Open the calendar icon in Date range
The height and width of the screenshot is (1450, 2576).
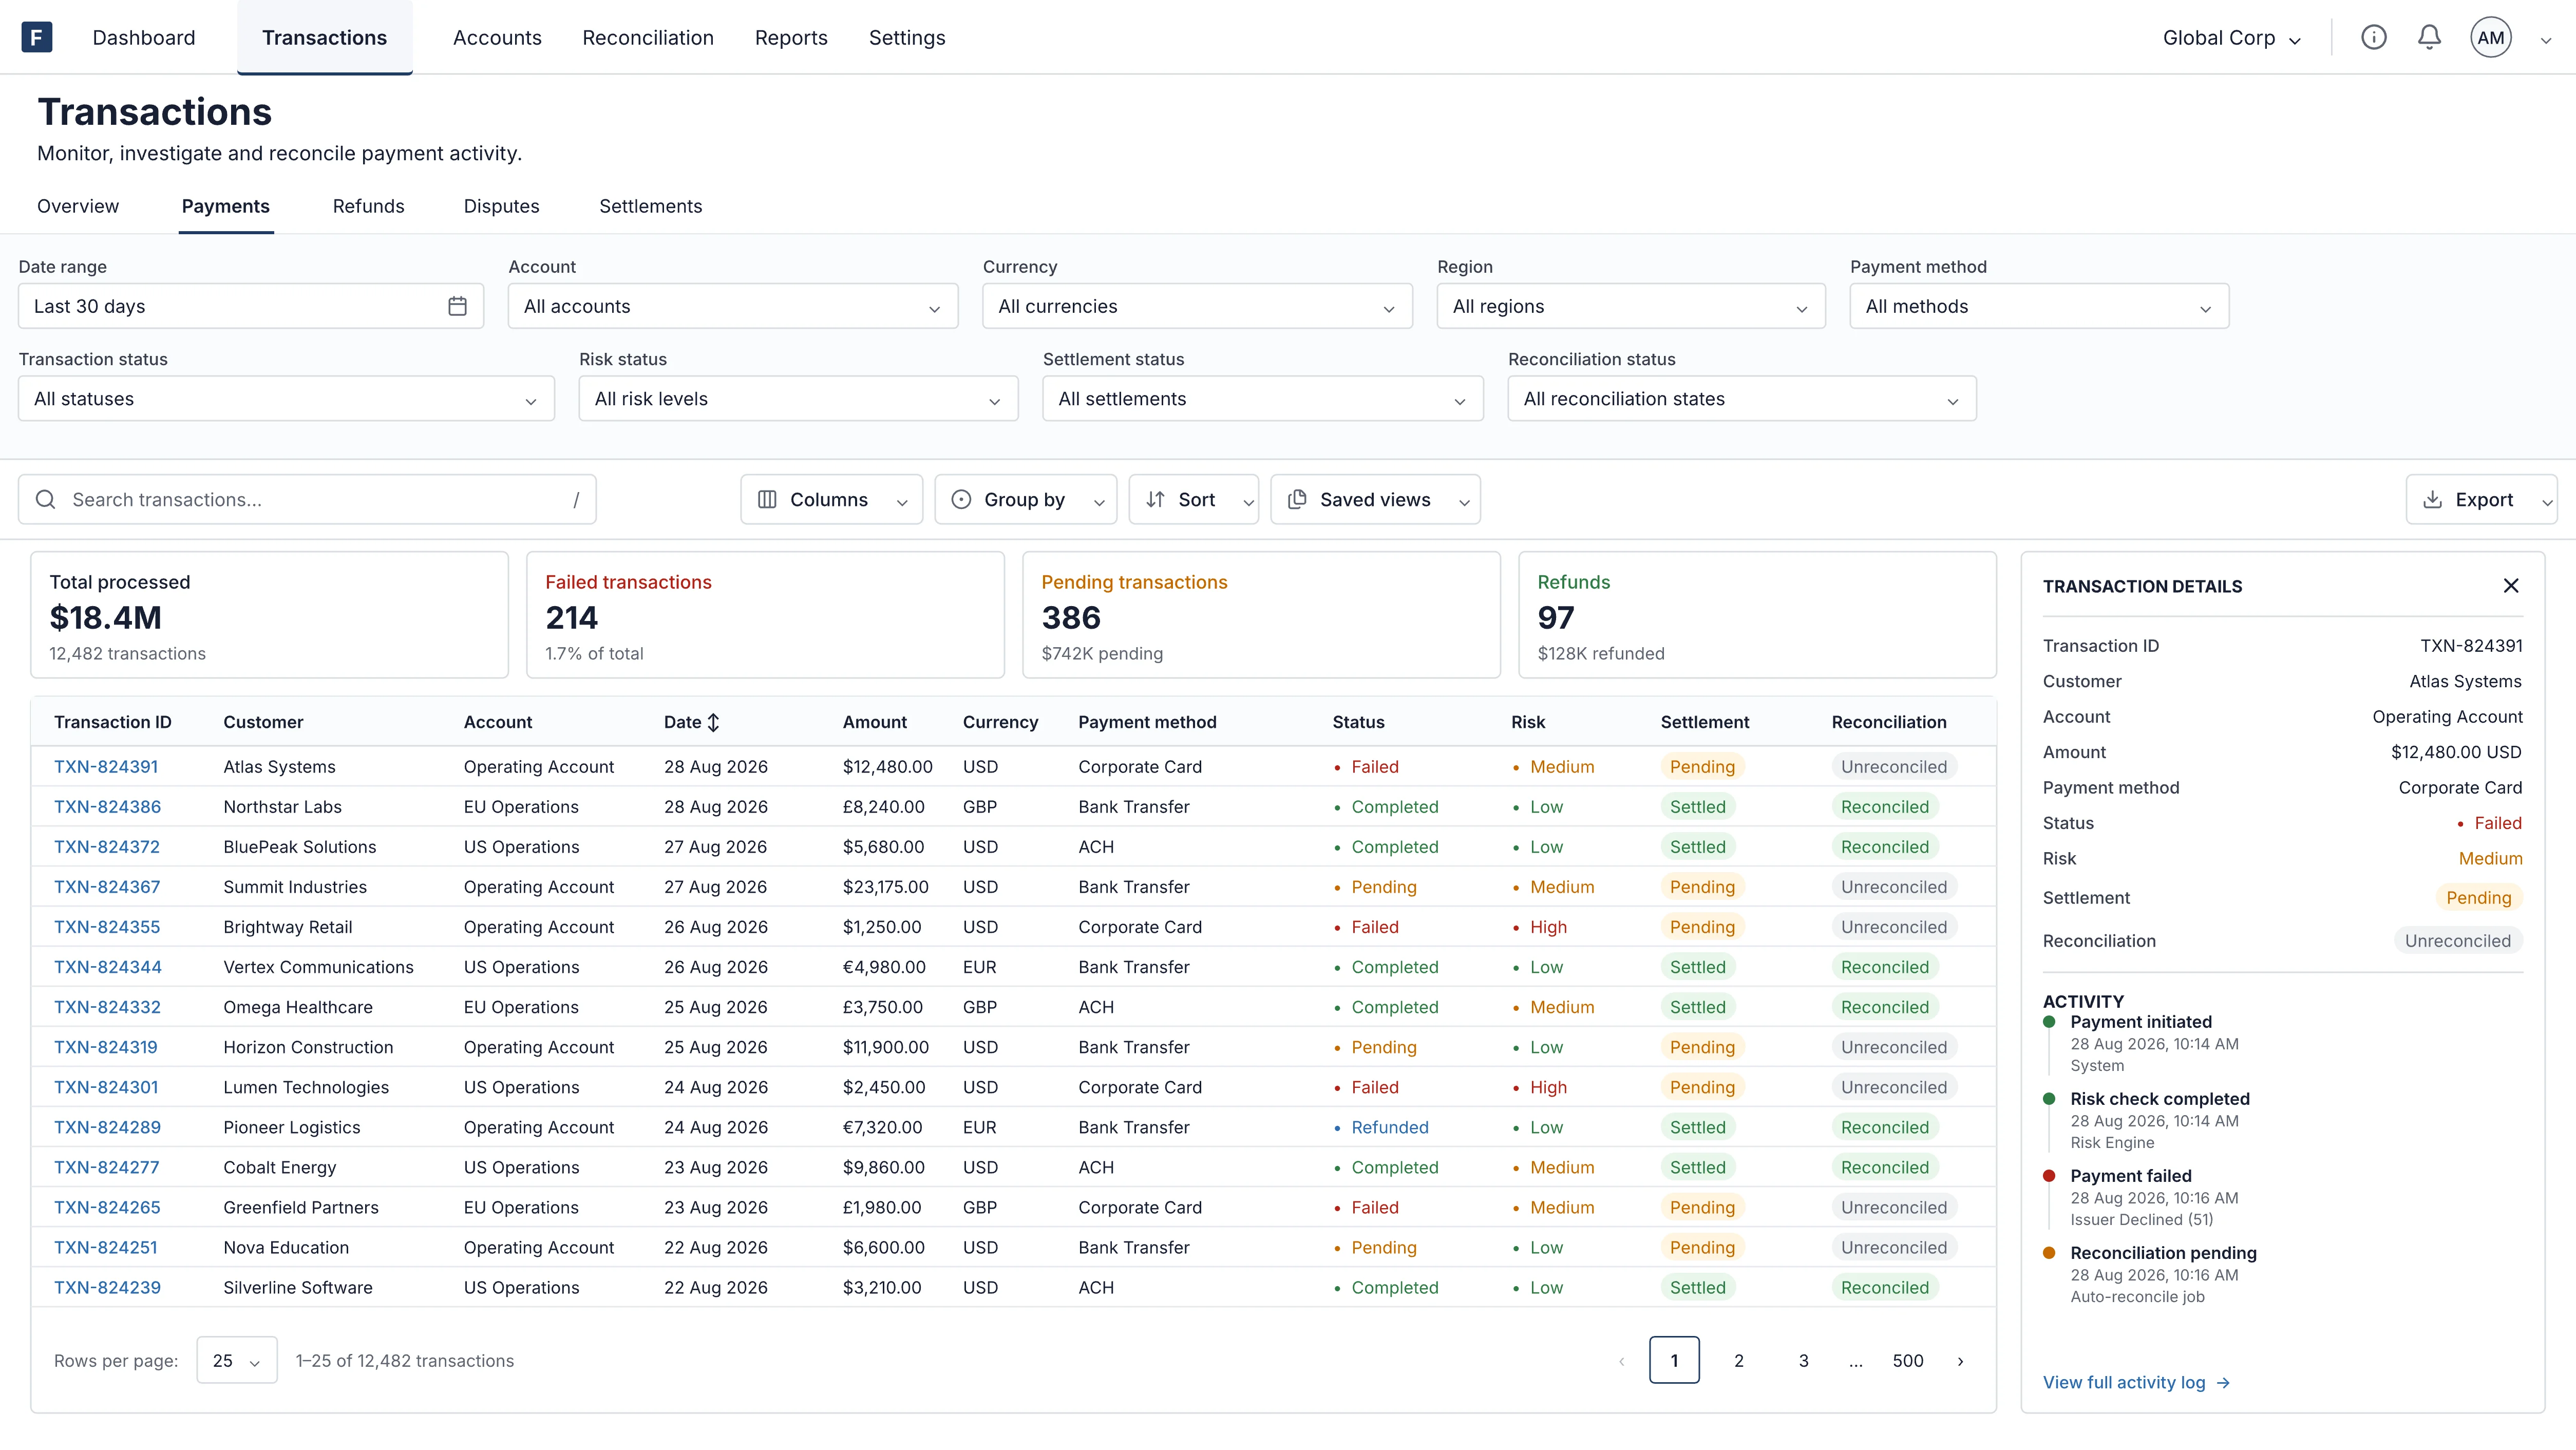click(457, 306)
